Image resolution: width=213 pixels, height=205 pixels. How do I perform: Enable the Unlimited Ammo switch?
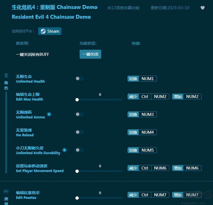pos(80,114)
